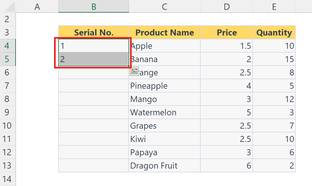Select column B header
The image size is (312, 186).
[94, 6]
